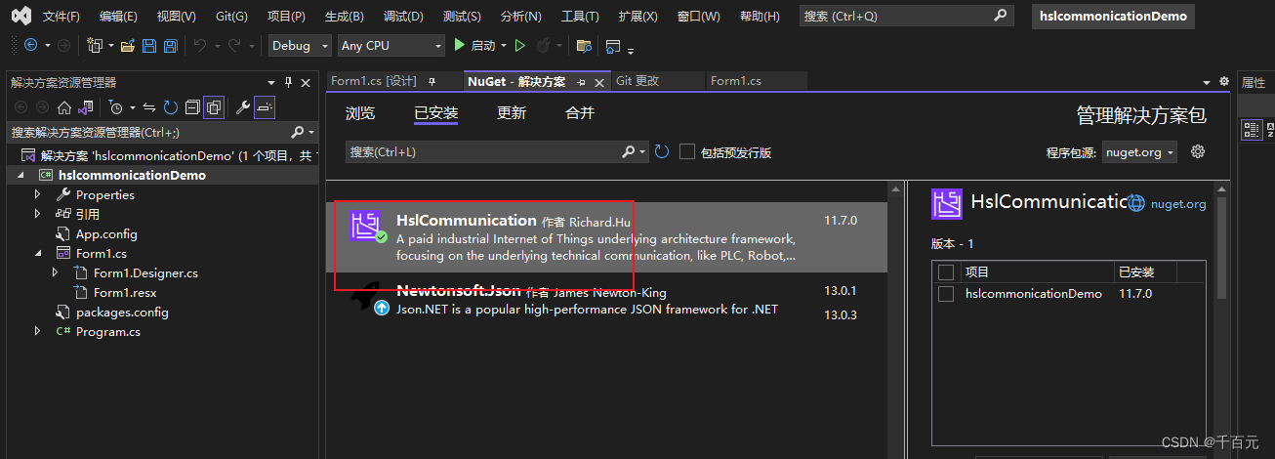This screenshot has width=1275, height=459.
Task: Click the HslCommunication package logo in list
Action: pyautogui.click(x=365, y=227)
